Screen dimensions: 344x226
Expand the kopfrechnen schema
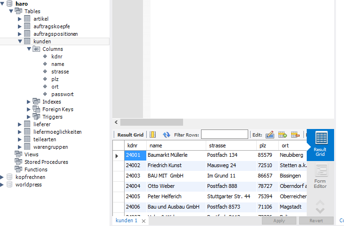coord(2,177)
